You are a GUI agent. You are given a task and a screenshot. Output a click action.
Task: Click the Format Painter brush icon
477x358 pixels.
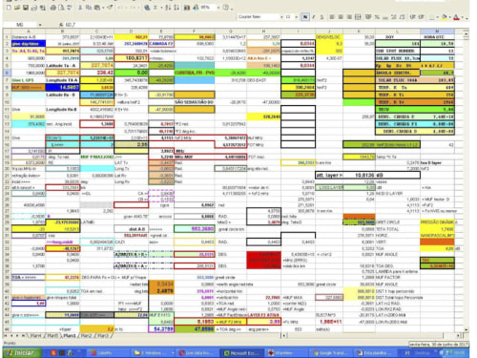pos(110,8)
